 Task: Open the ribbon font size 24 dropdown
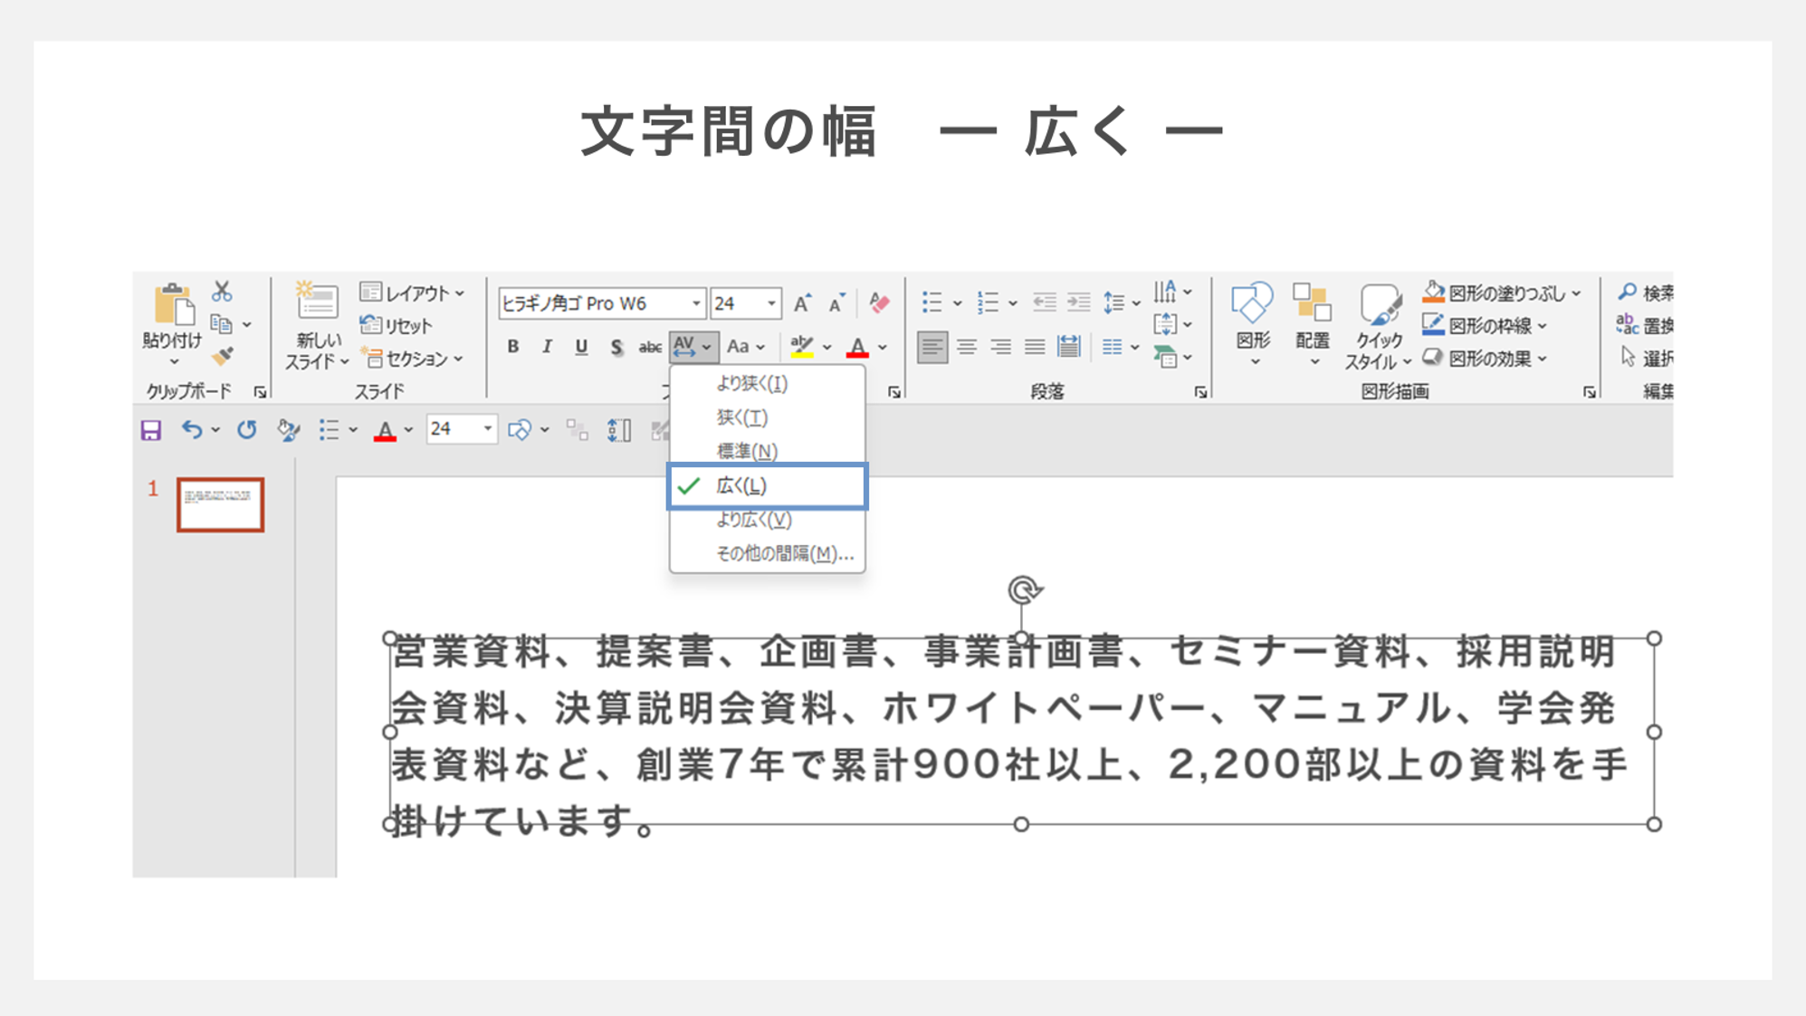771,303
